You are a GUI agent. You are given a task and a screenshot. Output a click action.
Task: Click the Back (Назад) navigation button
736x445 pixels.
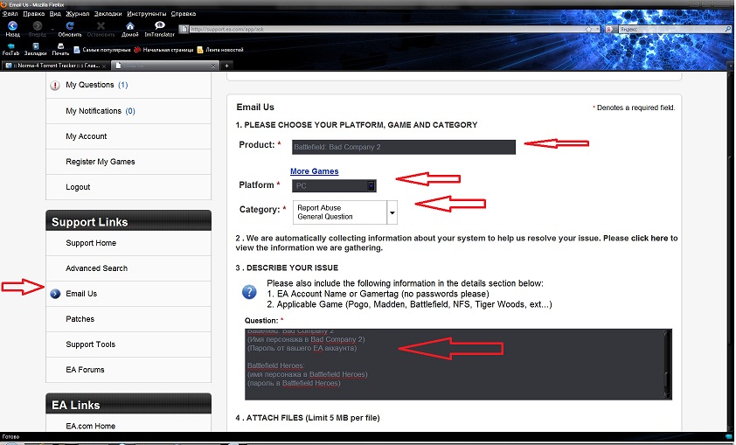point(12,27)
